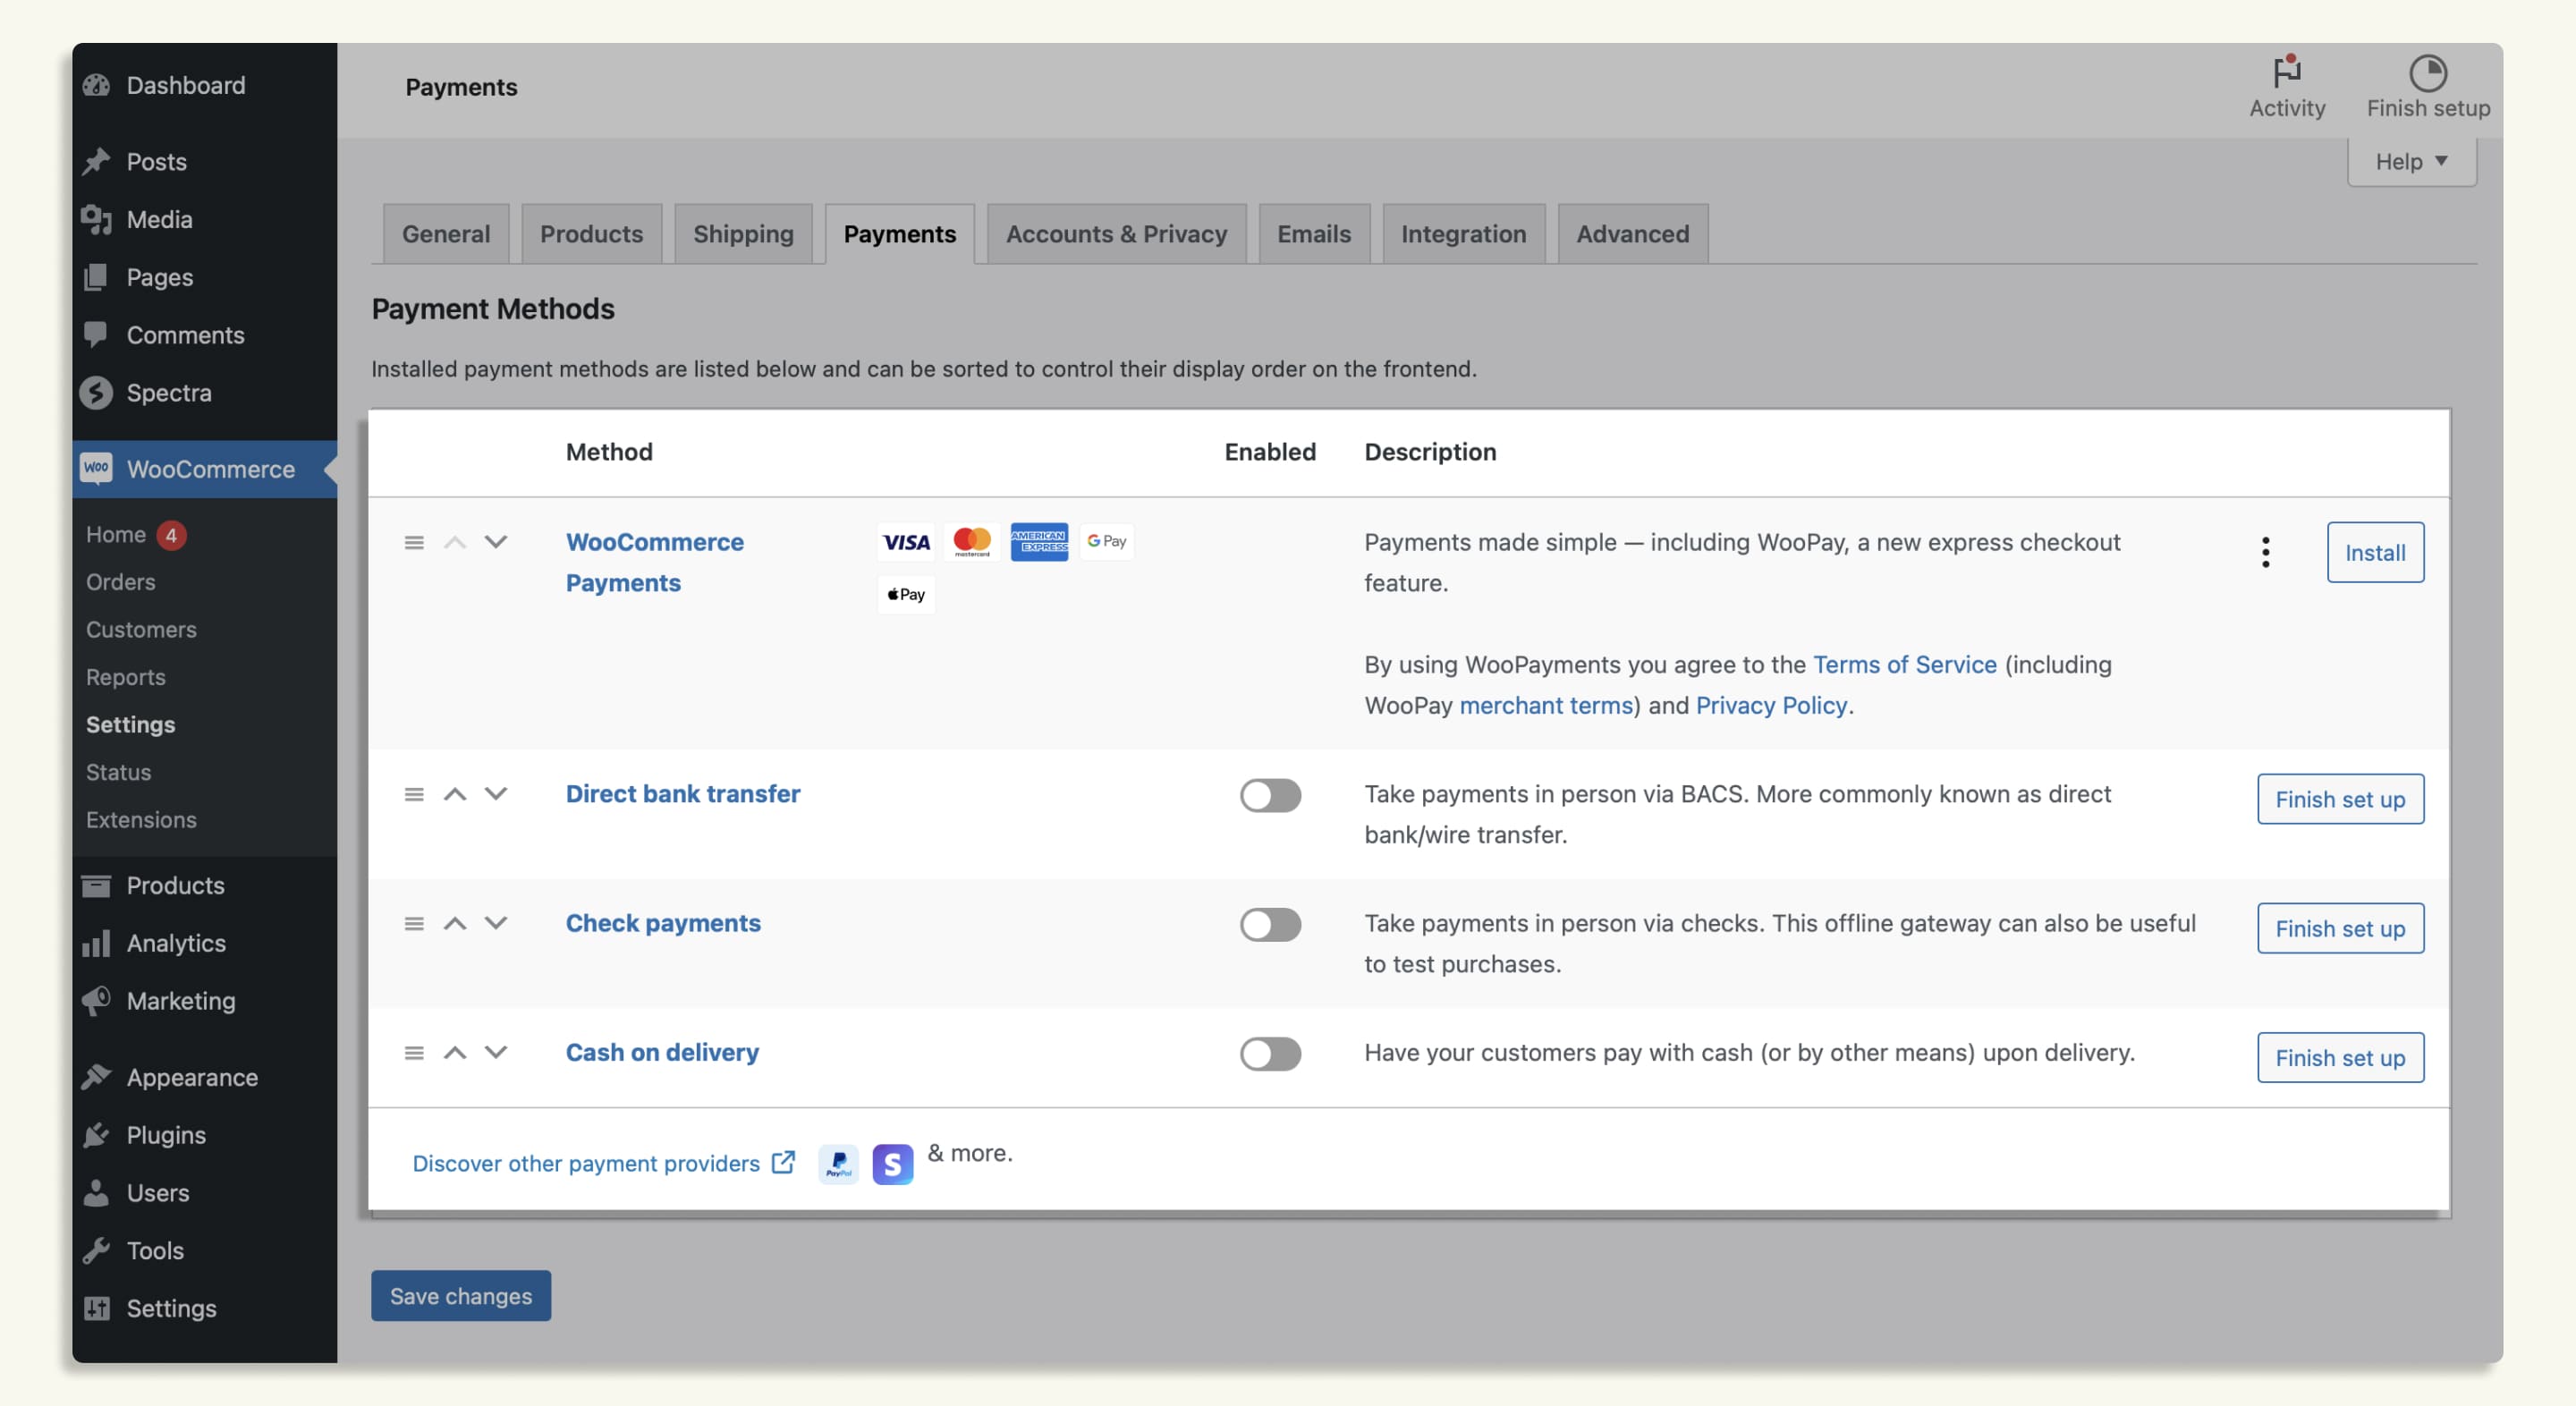Viewport: 2576px width, 1406px height.
Task: Click the Analytics bar chart icon
Action: pos(97,943)
